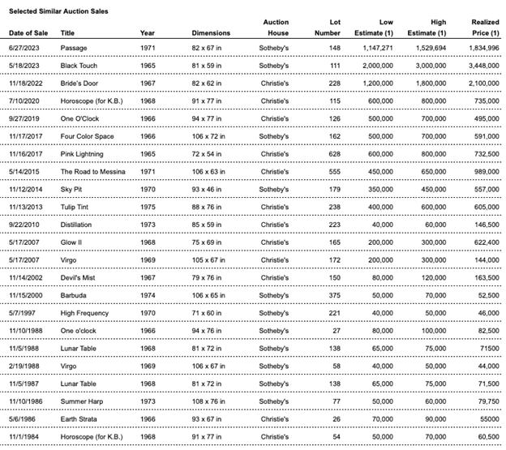The height and width of the screenshot is (450, 506).
Task: Click the "Auction House" column header
Action: pos(276,28)
